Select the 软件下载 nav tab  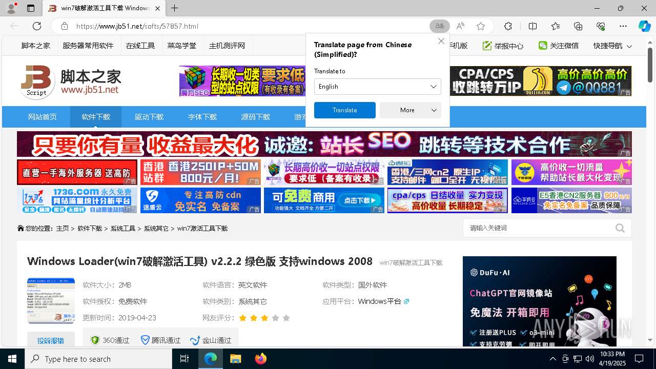point(96,117)
